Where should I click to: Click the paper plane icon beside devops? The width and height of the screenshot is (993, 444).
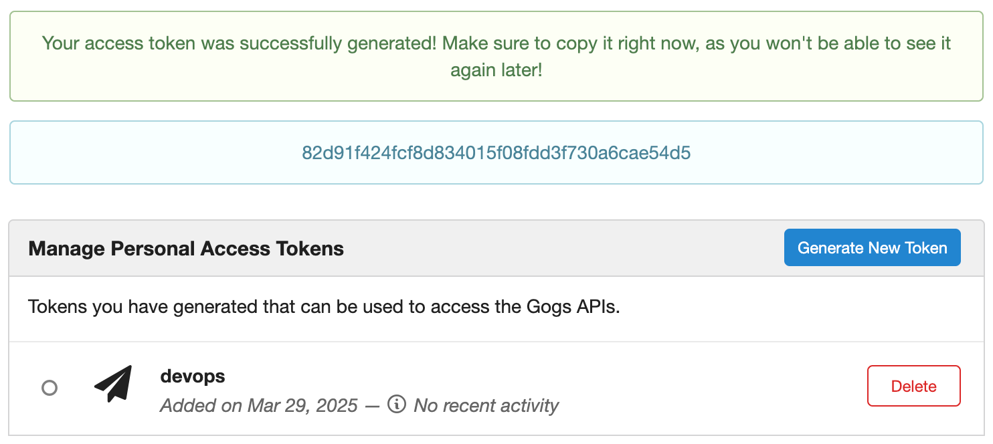click(113, 384)
